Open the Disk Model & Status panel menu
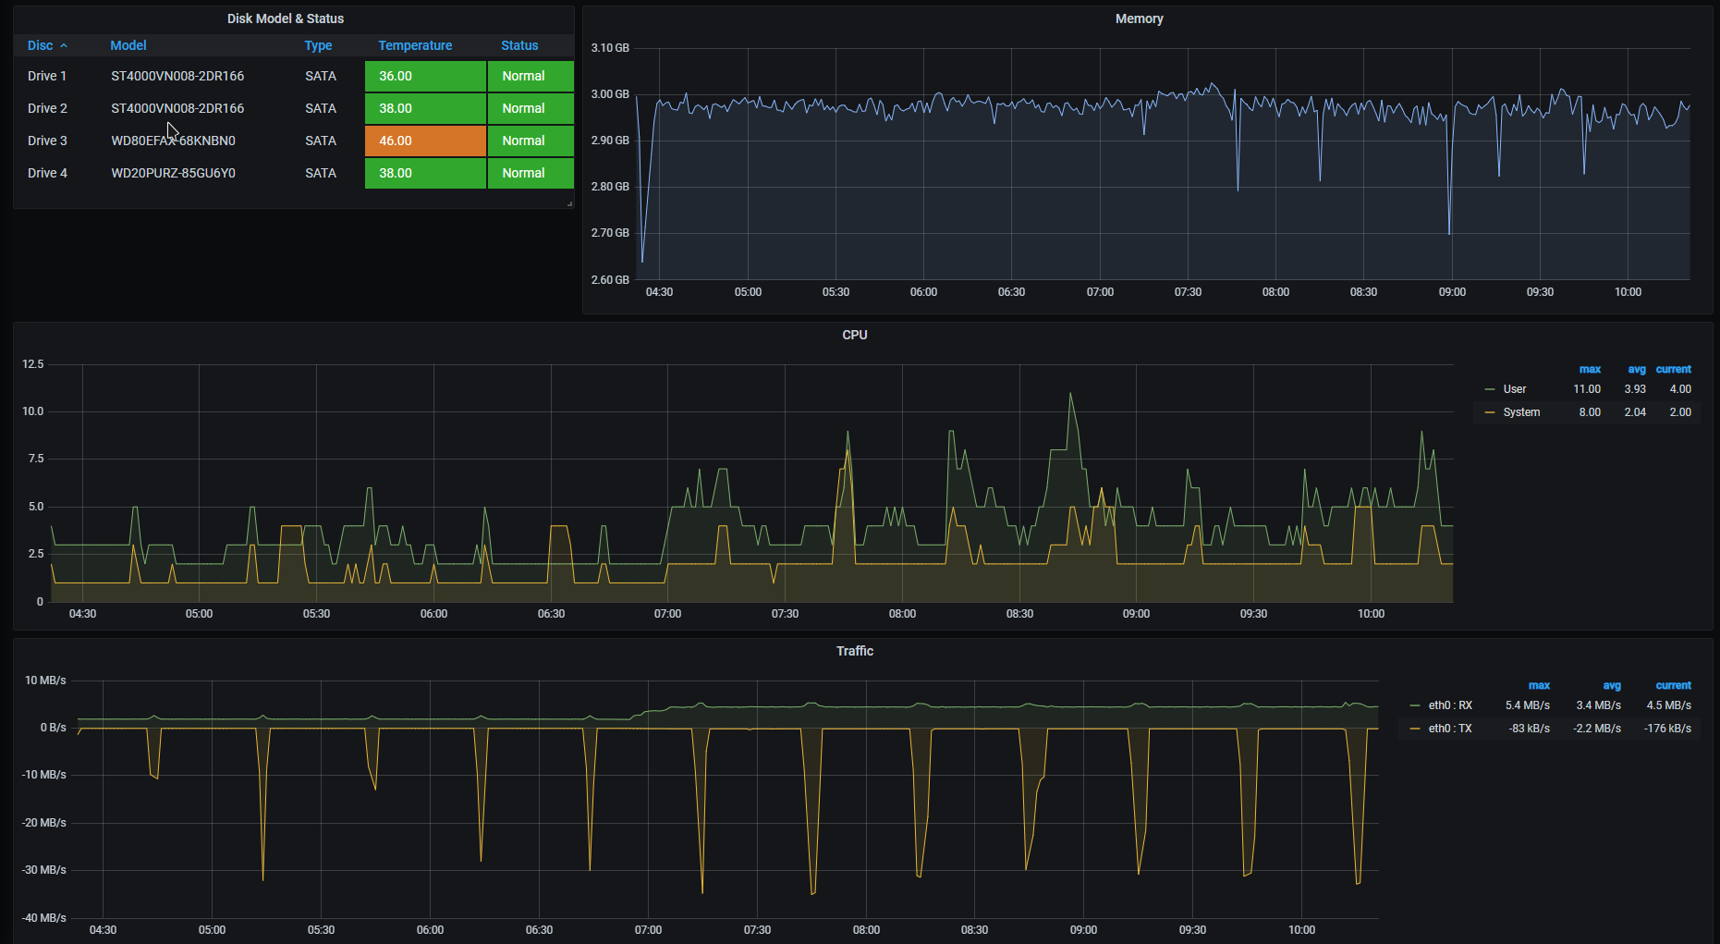 285,18
